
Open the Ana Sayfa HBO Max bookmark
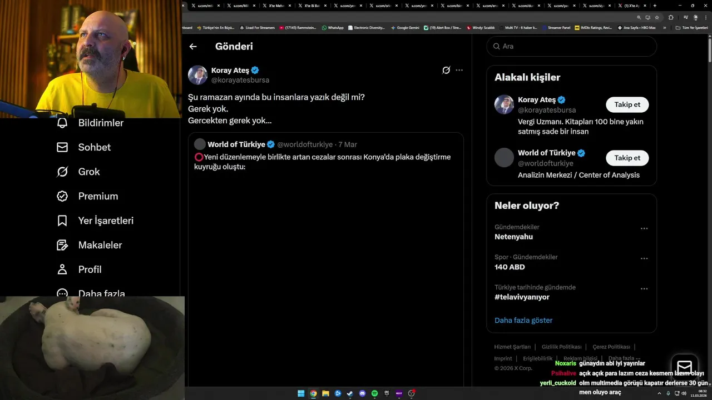(636, 27)
